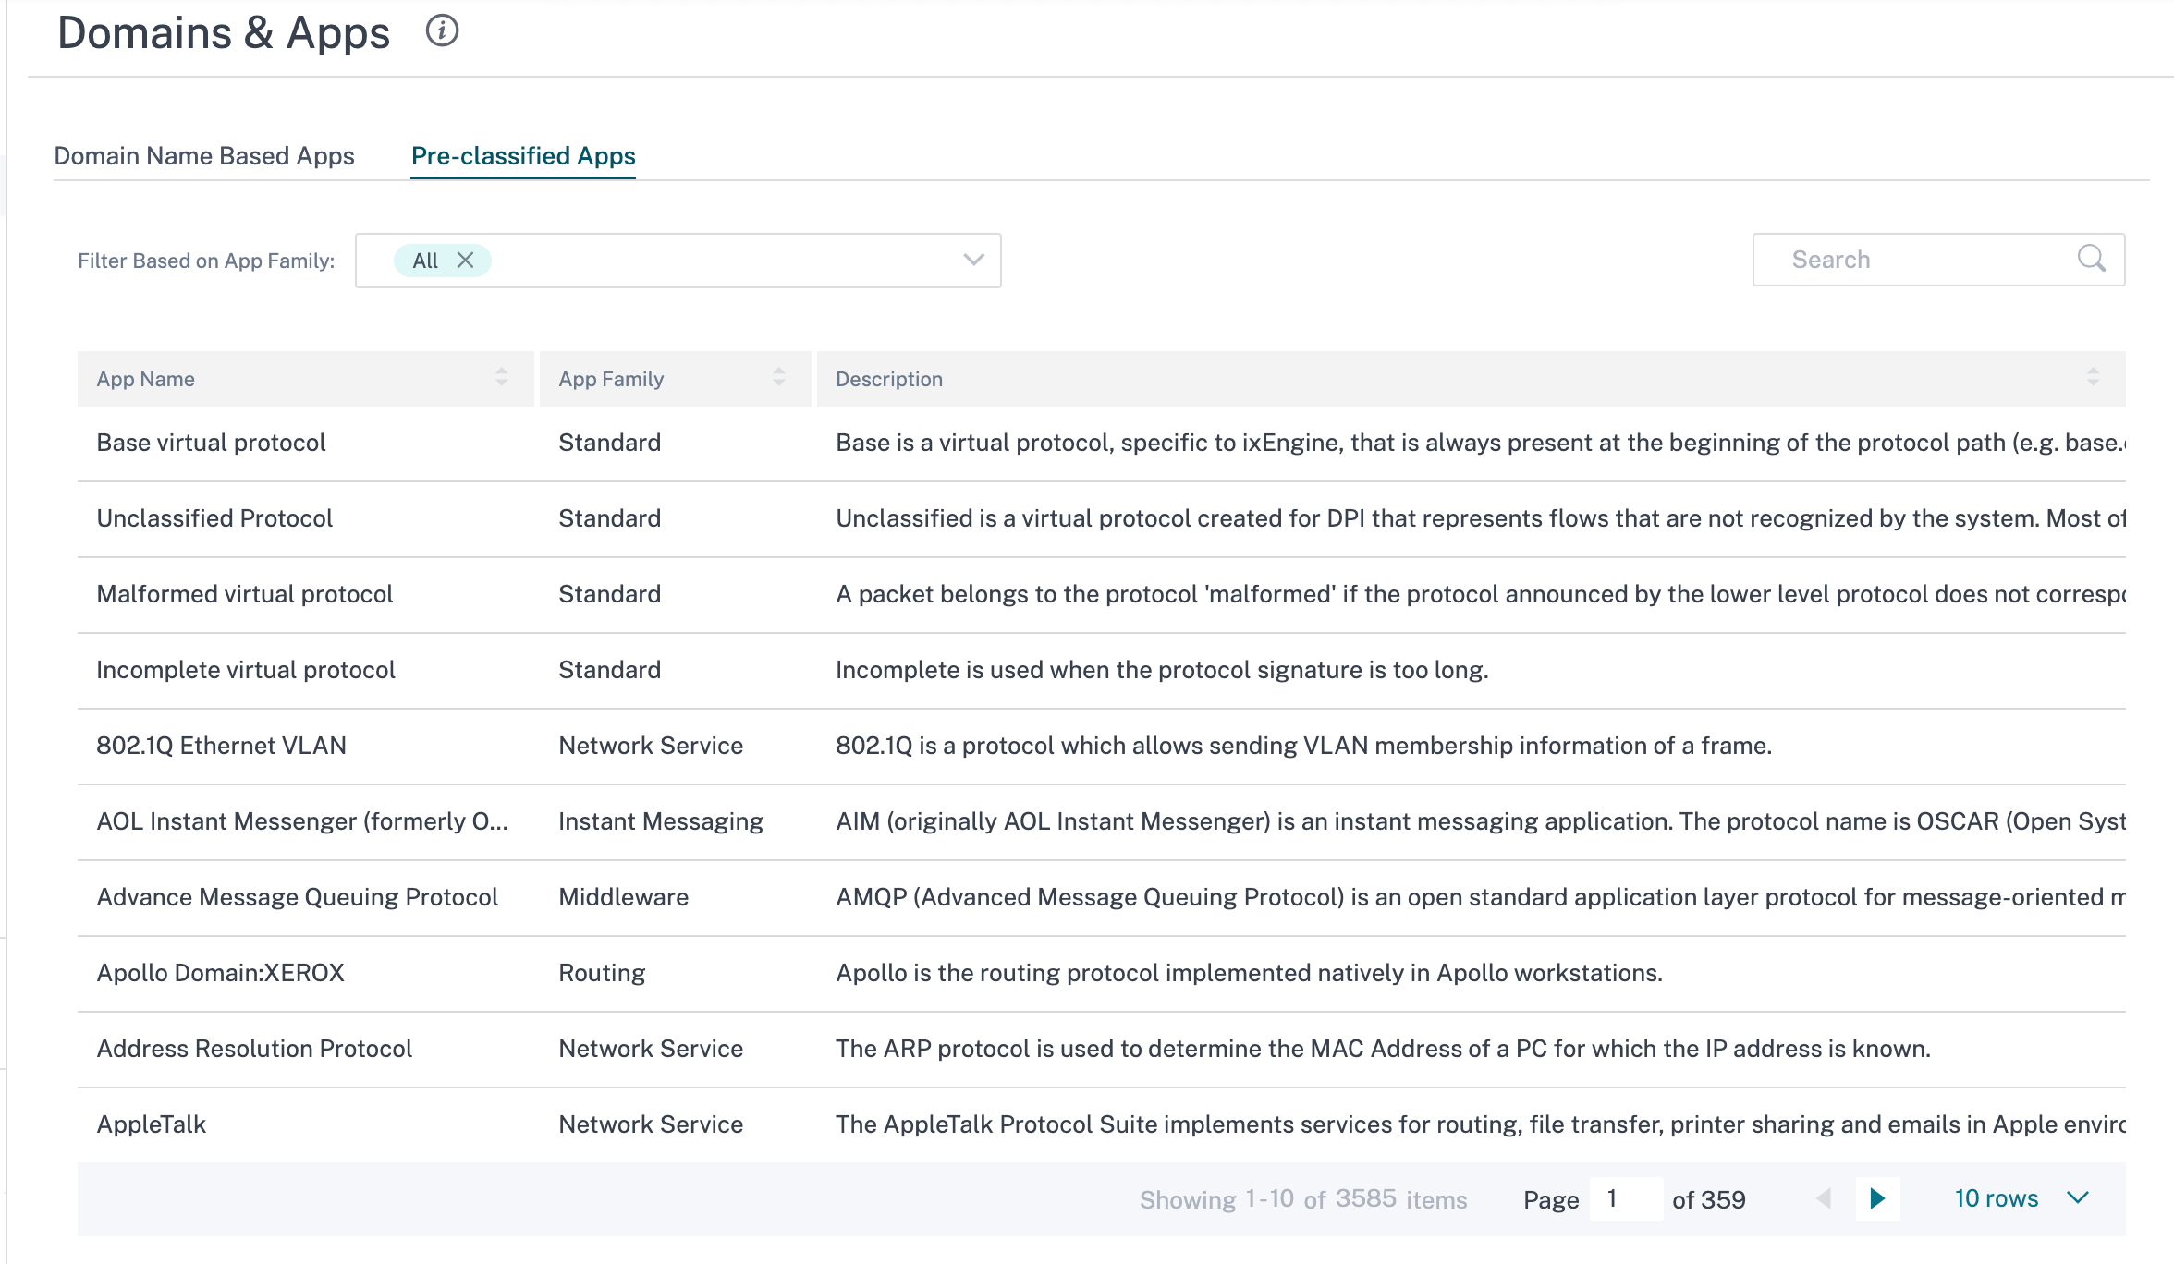Viewport: 2174px width, 1264px height.
Task: Click the page number input box
Action: click(x=1626, y=1199)
